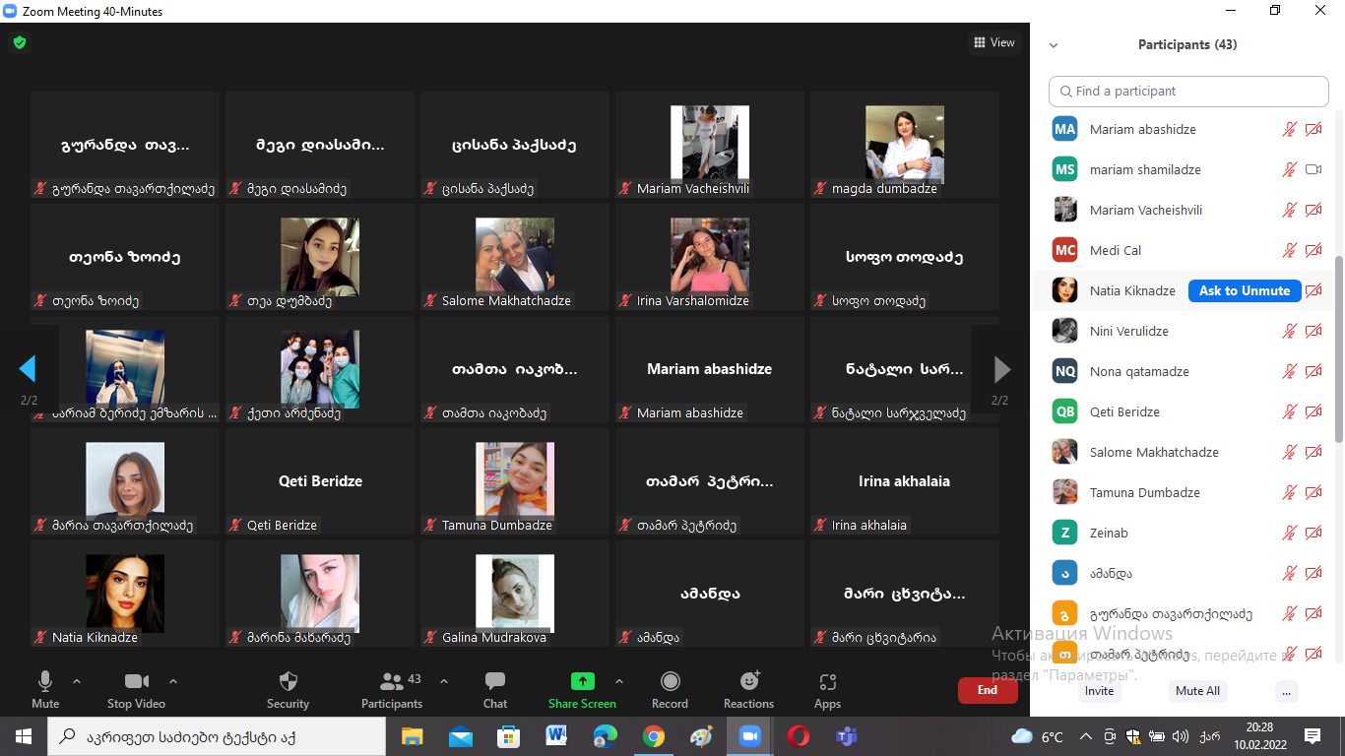Mute the microphone

point(45,689)
